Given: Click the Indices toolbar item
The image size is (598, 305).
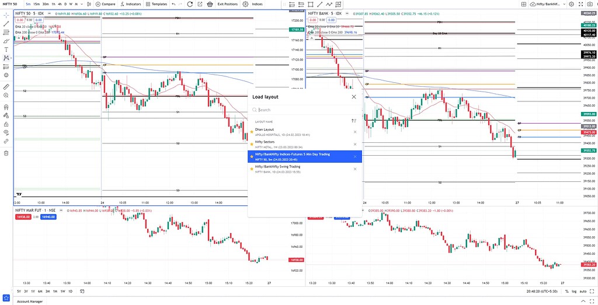Looking at the screenshot, I should [258, 4].
